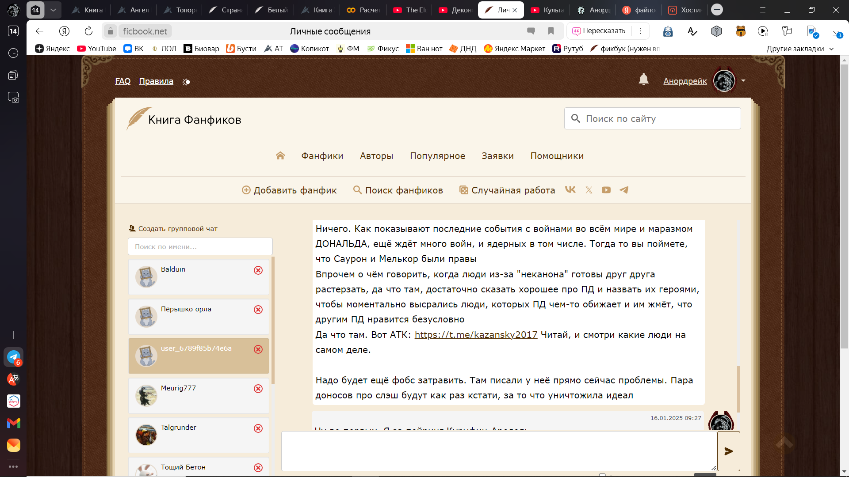Expand the Анордрейк profile dropdown arrow
The image size is (849, 477).
(743, 81)
